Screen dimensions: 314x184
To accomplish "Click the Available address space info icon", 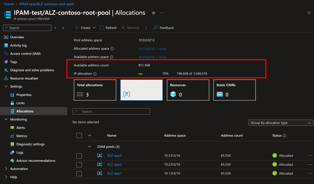I will [x=112, y=57].
